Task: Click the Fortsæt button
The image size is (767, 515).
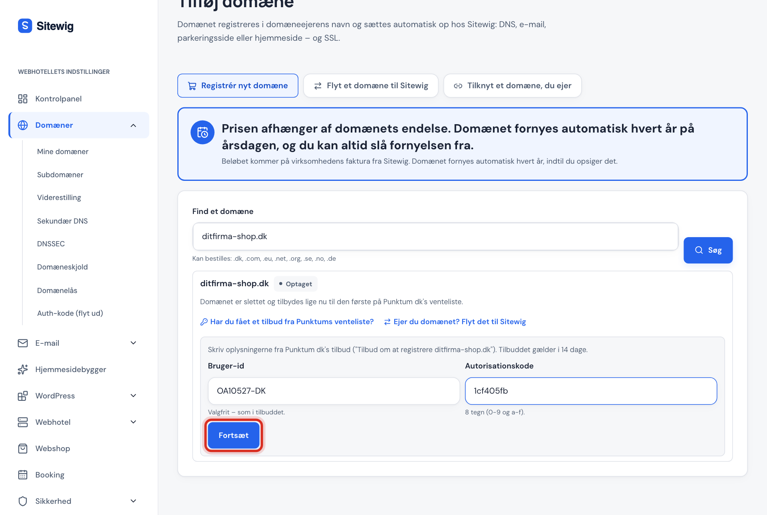Action: pos(233,436)
